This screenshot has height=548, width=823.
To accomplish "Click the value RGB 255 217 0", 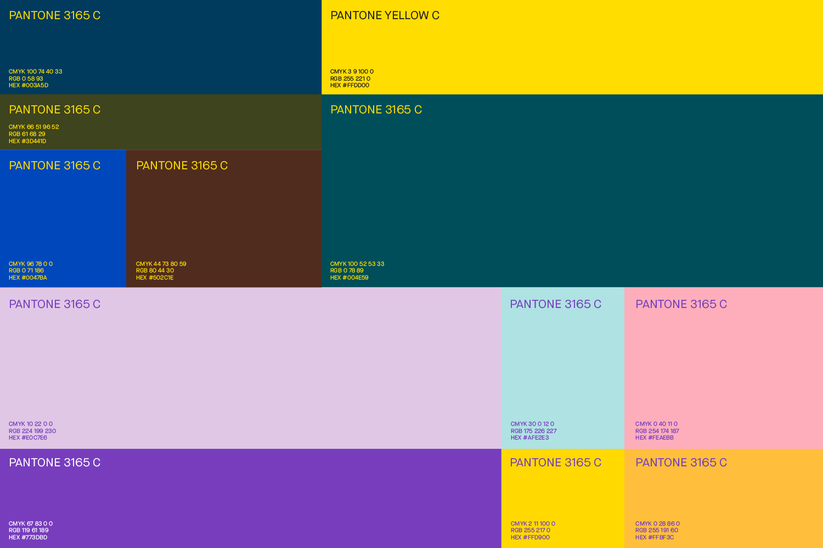I will click(x=531, y=530).
